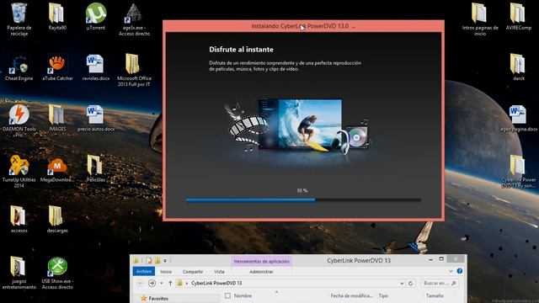Click the Herramientas de aplicación tab header

tap(262, 262)
